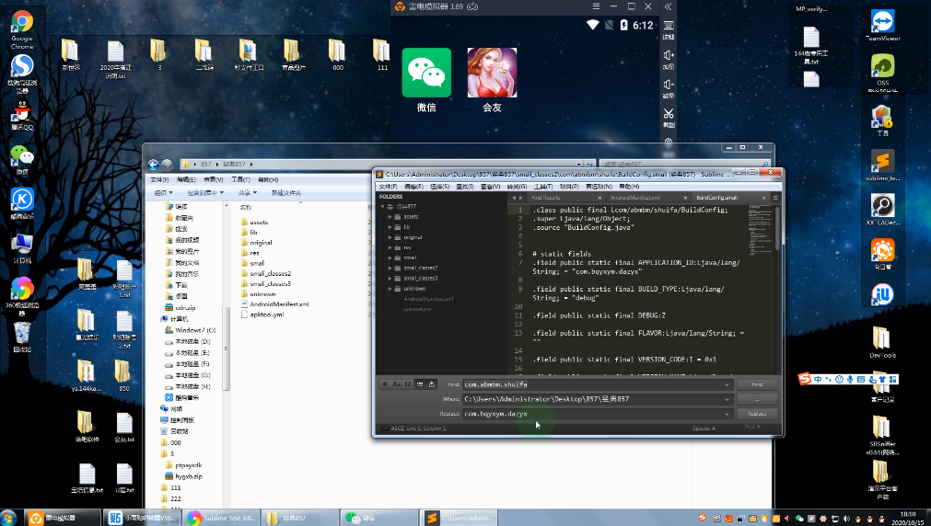Click the Replace button
Viewport: 931px width, 526px height.
(757, 414)
